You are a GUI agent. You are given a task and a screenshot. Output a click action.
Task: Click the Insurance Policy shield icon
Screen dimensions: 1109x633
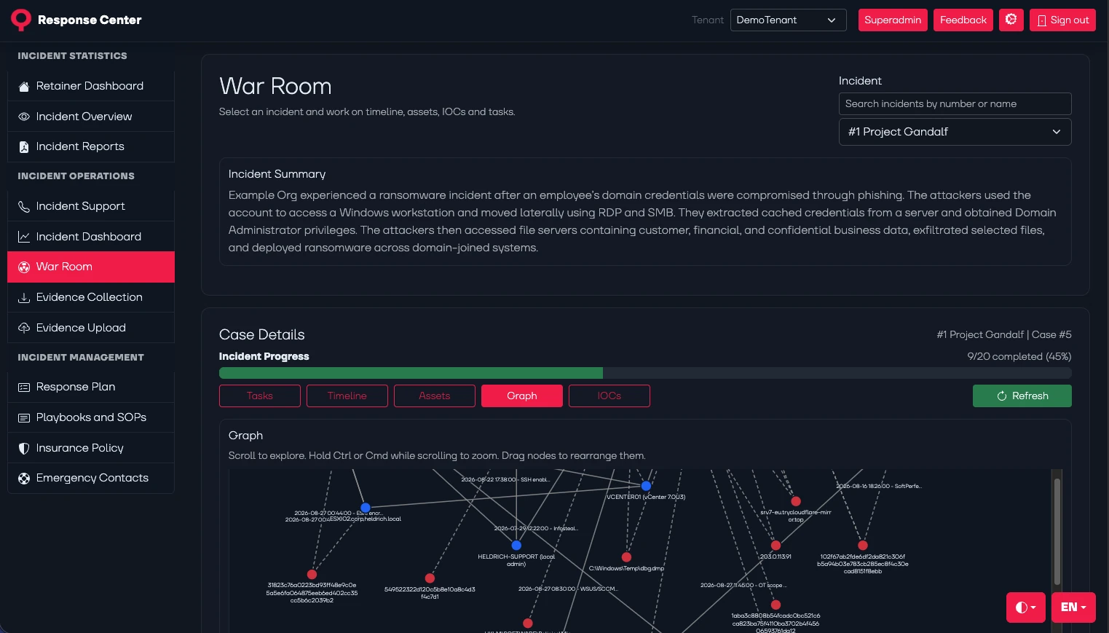pyautogui.click(x=24, y=448)
